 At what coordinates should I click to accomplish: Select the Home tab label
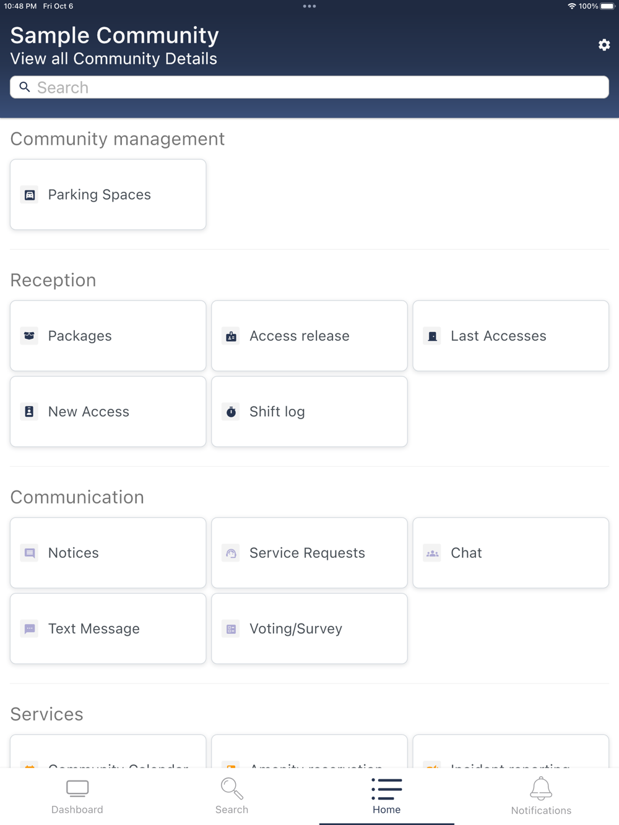[x=387, y=810]
